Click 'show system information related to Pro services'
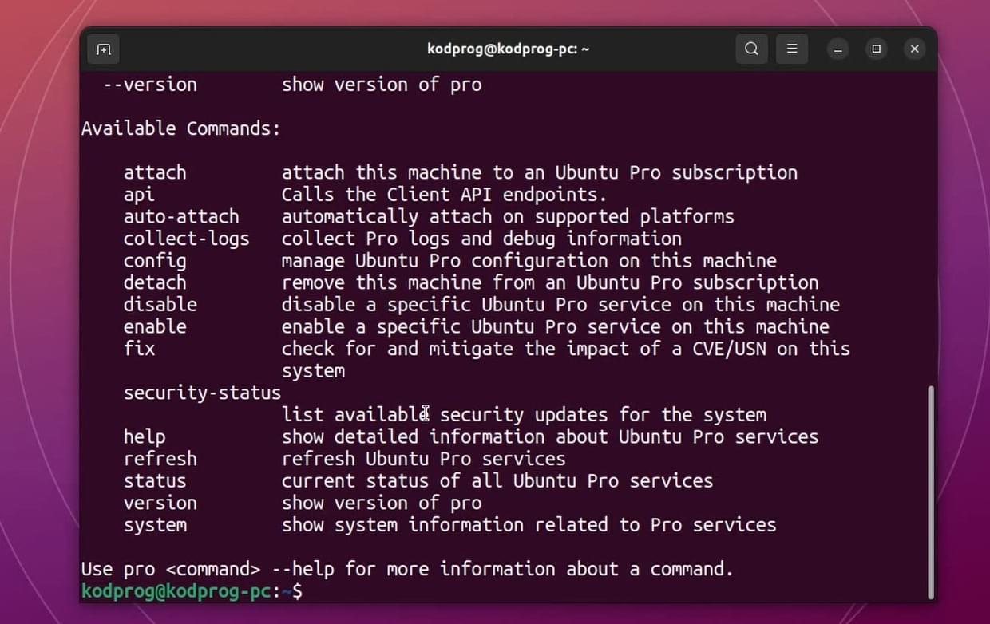Screen dimensions: 990x624 [x=529, y=525]
